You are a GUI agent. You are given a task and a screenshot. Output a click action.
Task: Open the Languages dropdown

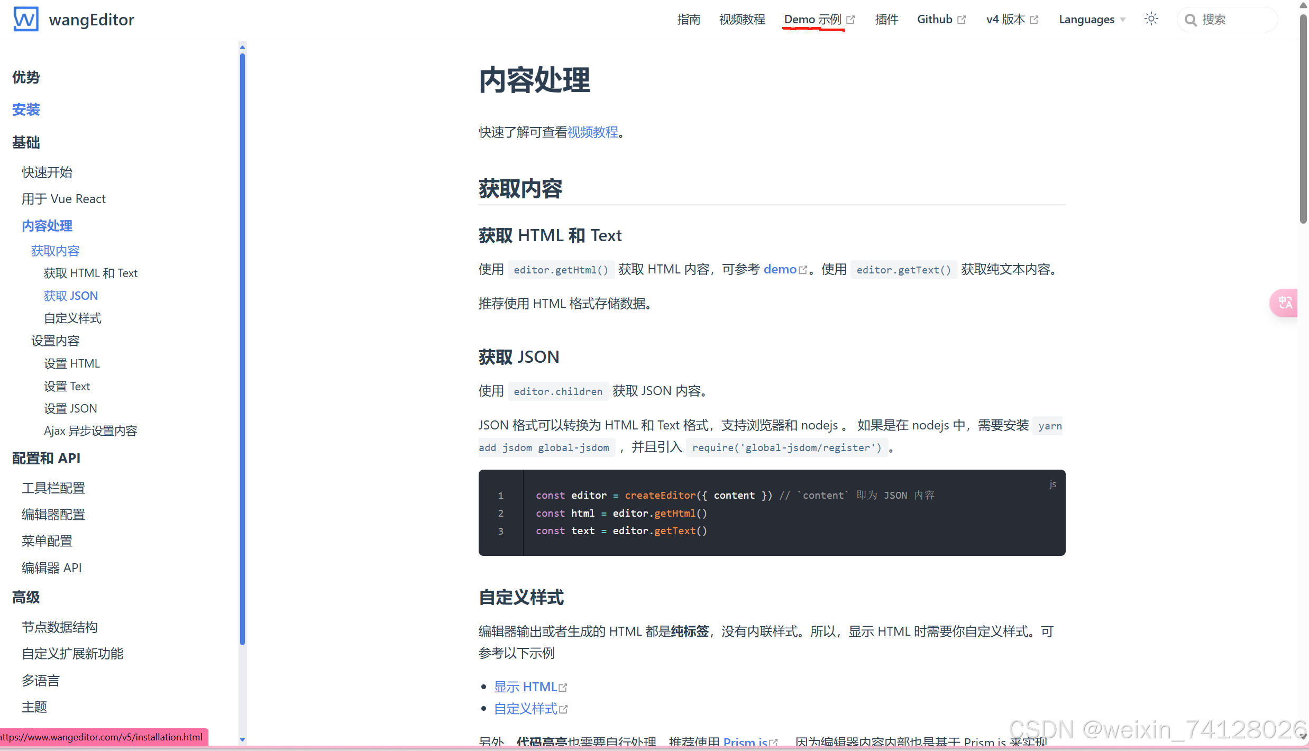pyautogui.click(x=1092, y=20)
